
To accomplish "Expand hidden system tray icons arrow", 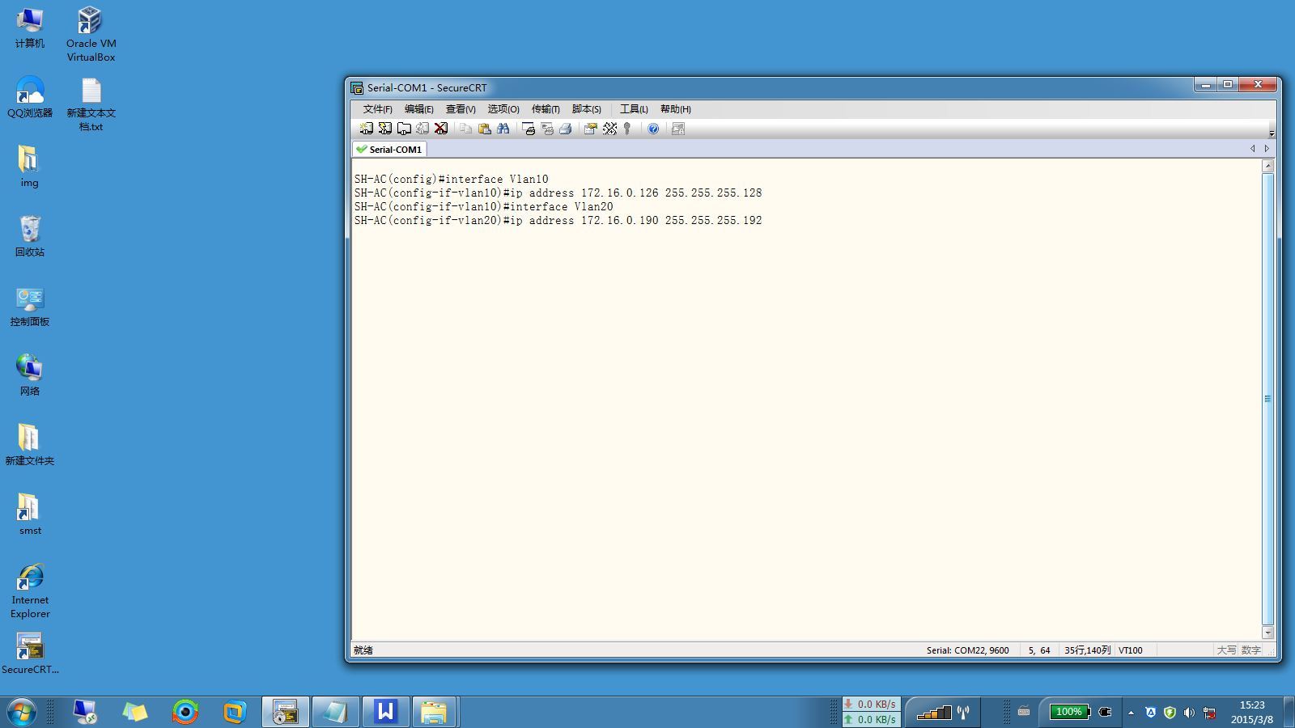I will click(1131, 713).
